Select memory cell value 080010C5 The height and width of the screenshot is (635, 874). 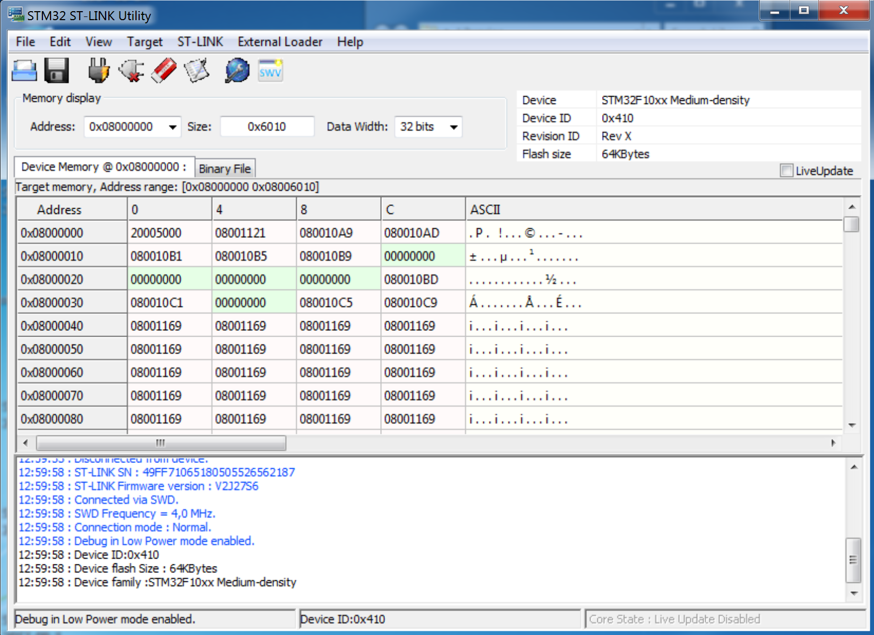click(338, 303)
